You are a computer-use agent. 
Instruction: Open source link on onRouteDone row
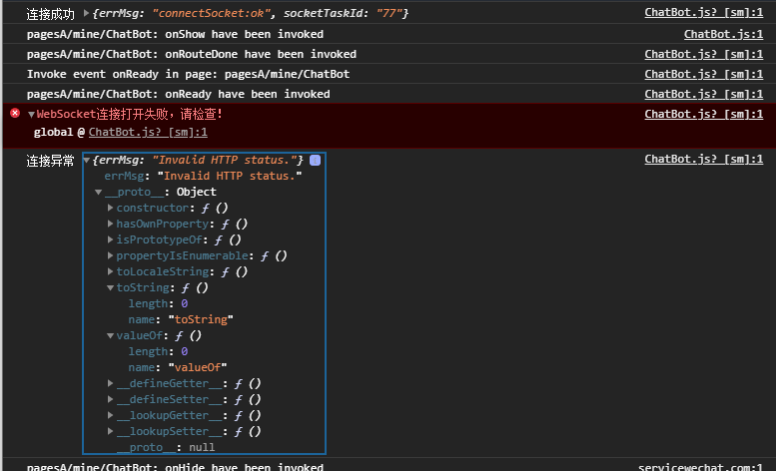pyautogui.click(x=703, y=54)
